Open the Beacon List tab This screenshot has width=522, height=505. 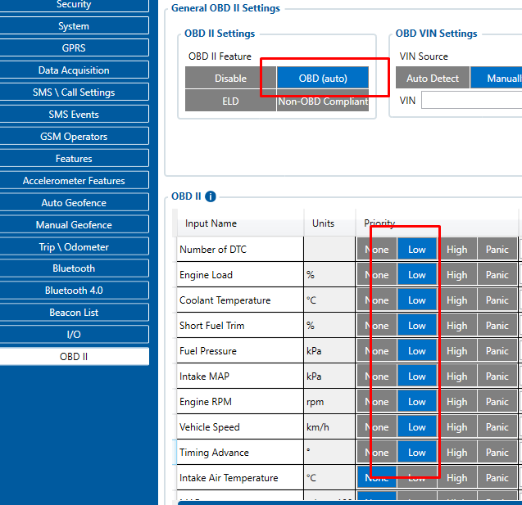(x=74, y=313)
